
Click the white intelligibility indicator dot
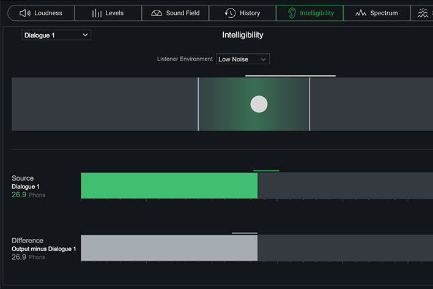[x=259, y=104]
